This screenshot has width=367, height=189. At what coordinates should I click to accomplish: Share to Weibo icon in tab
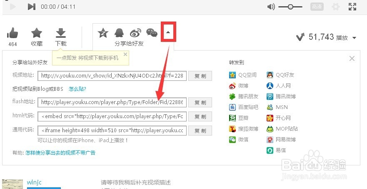pyautogui.click(x=135, y=33)
